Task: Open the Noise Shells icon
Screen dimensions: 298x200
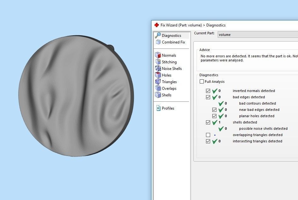Action: pyautogui.click(x=158, y=68)
